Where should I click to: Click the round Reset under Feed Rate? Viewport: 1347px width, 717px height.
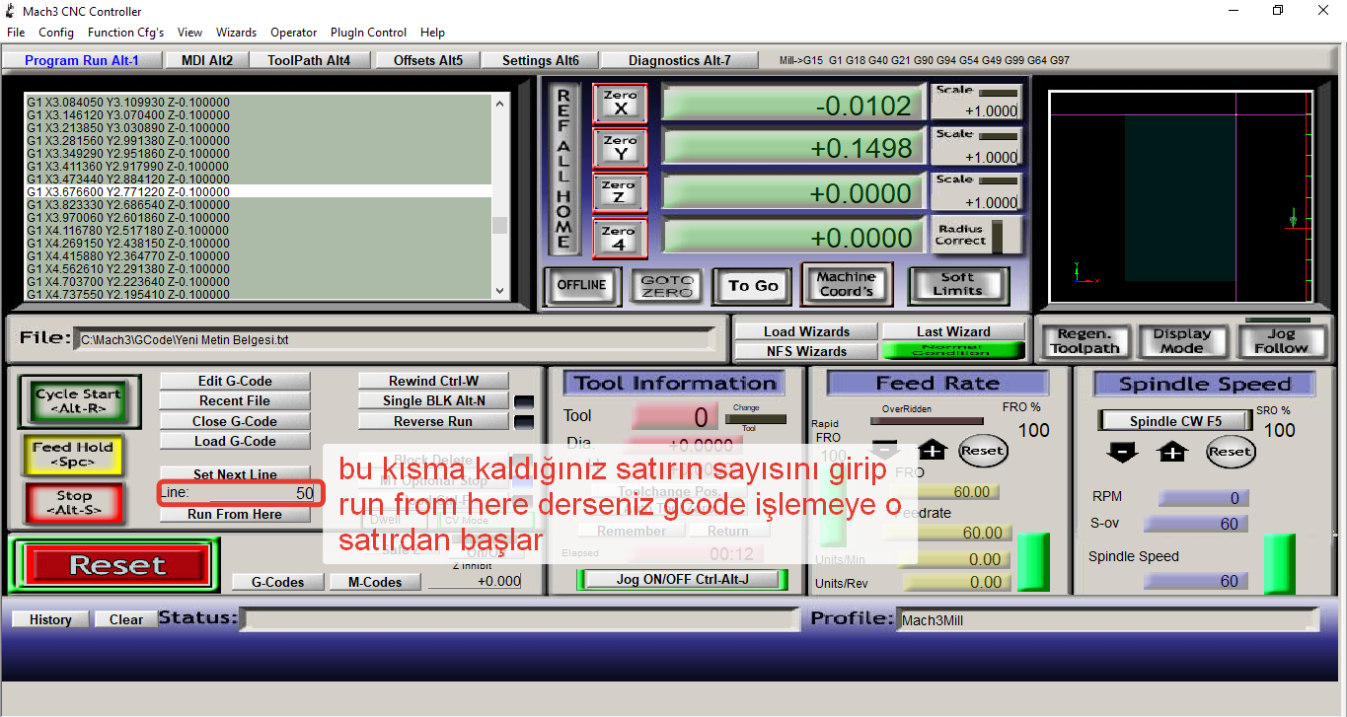pos(983,451)
